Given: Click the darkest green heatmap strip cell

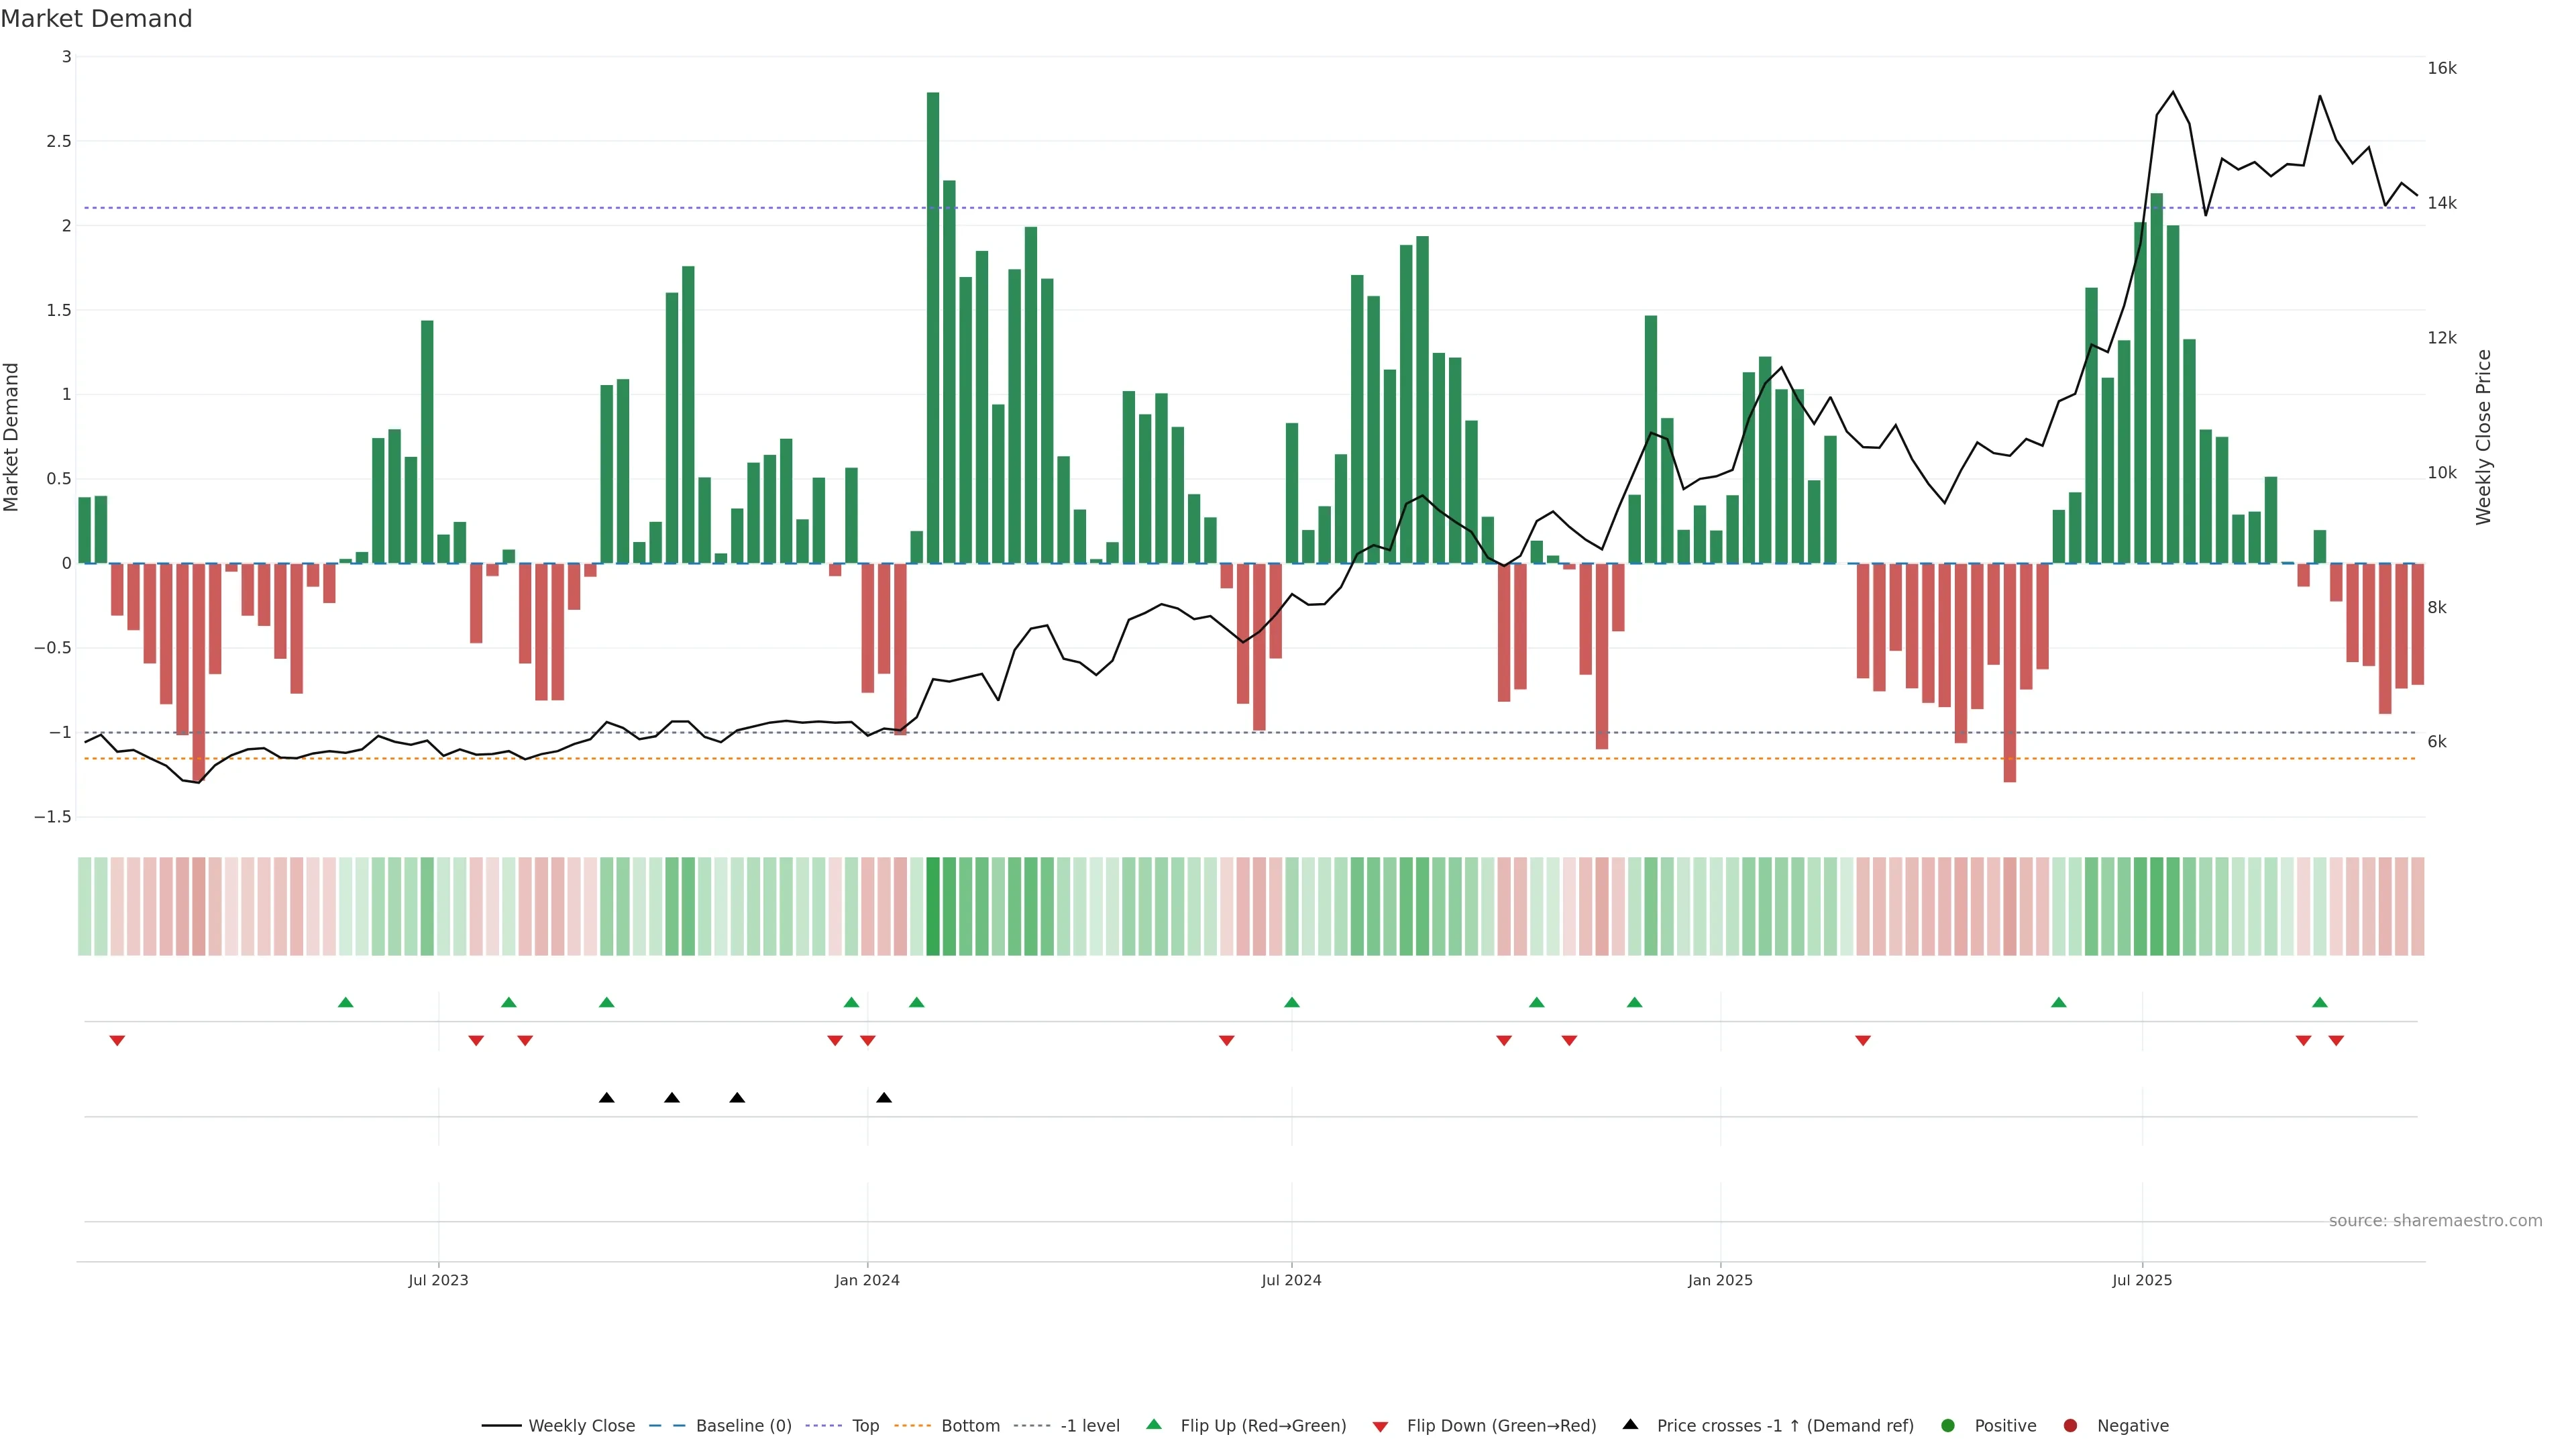Looking at the screenshot, I should coord(933,906).
